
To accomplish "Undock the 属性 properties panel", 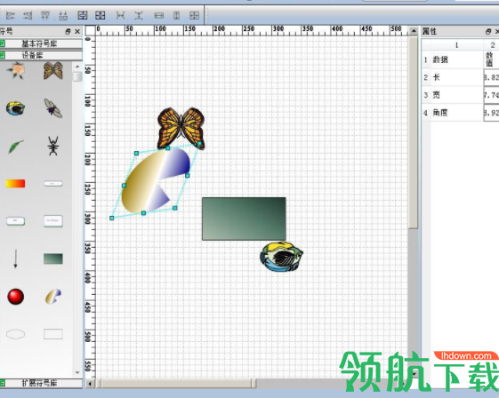I will coord(488,31).
